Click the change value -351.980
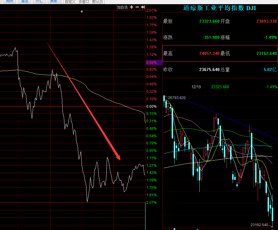The width and height of the screenshot is (278, 230). click(x=211, y=38)
